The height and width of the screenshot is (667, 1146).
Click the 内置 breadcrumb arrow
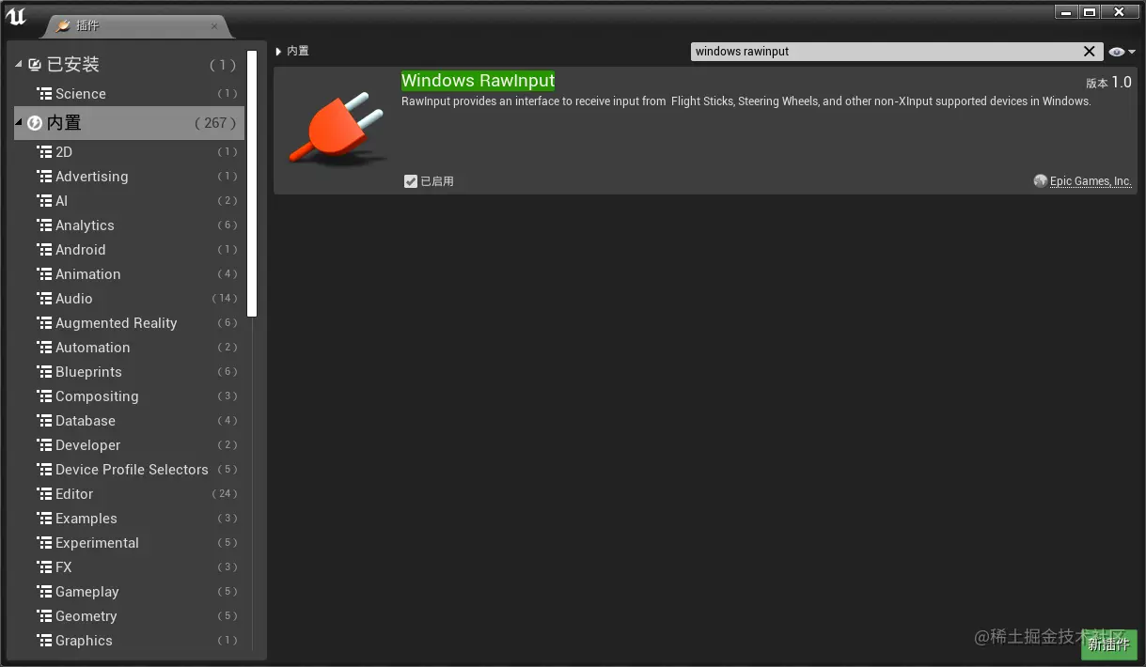(279, 51)
